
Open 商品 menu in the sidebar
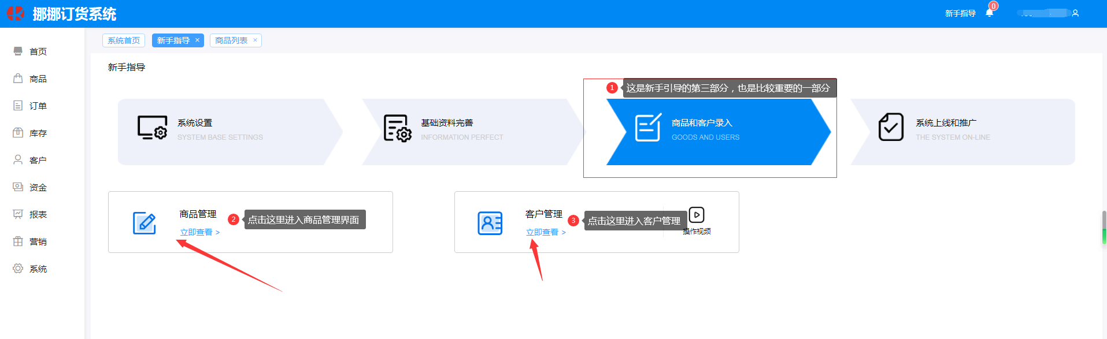[x=38, y=79]
